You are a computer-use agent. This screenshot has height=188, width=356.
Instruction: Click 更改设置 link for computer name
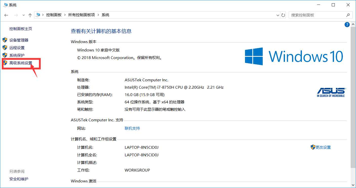click(x=323, y=147)
